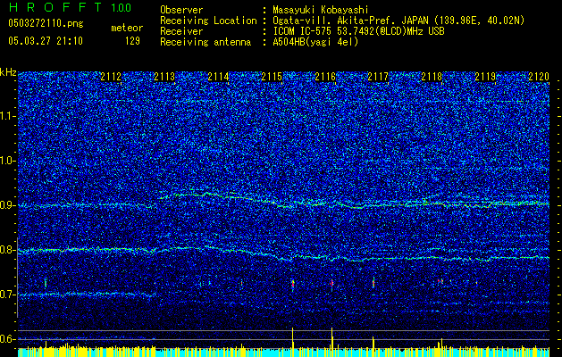Click the 2119 time marker
The width and height of the screenshot is (562, 357).
pyautogui.click(x=485, y=77)
